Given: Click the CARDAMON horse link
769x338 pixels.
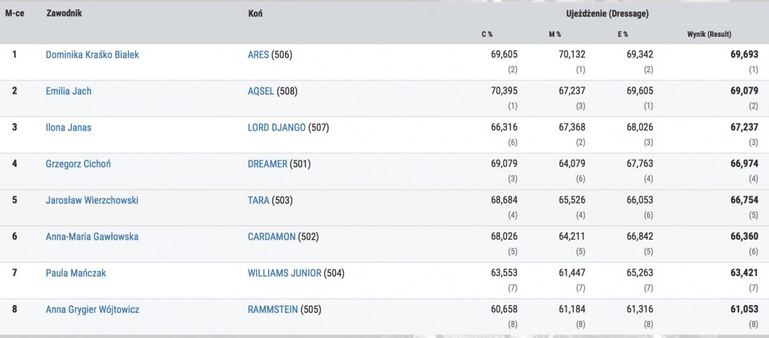Looking at the screenshot, I should coord(272,237).
